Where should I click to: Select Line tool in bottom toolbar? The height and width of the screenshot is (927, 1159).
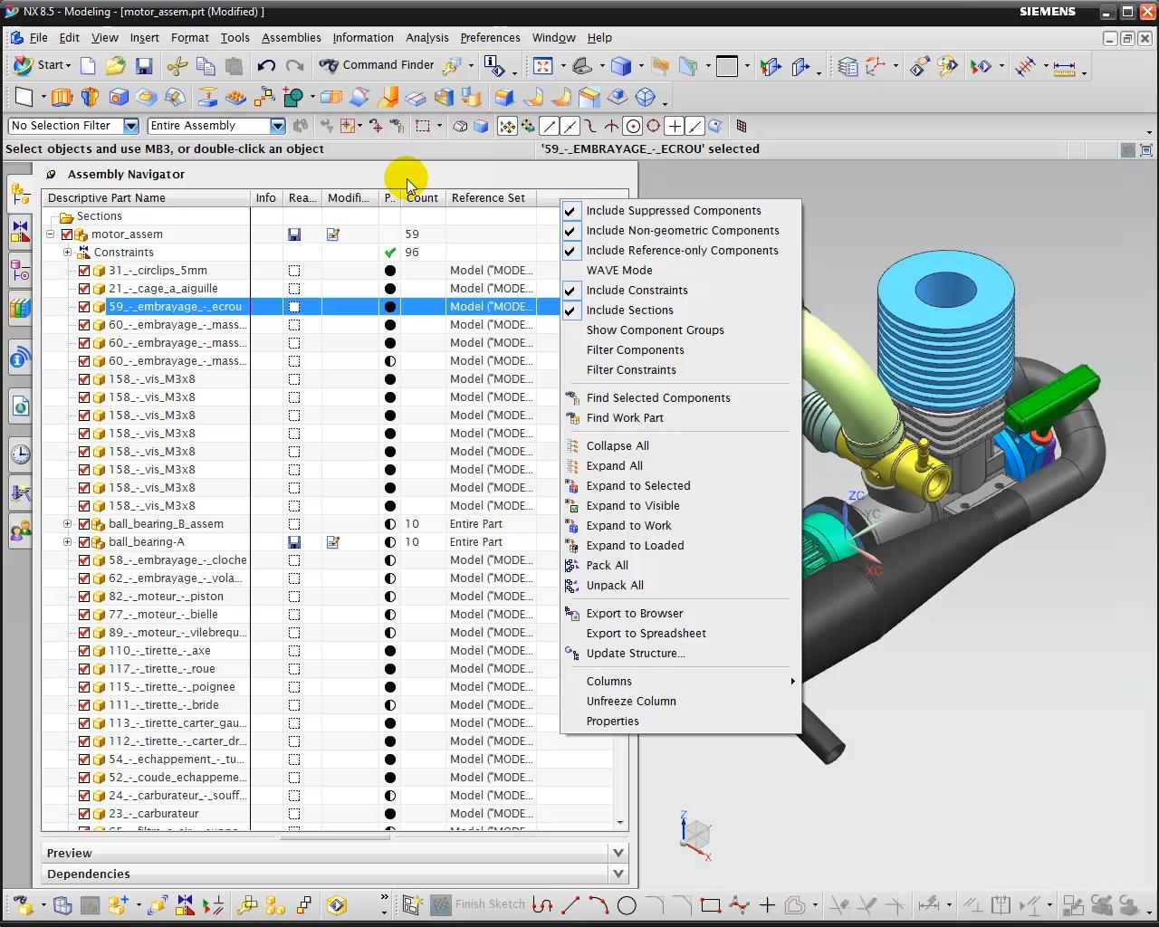570,904
